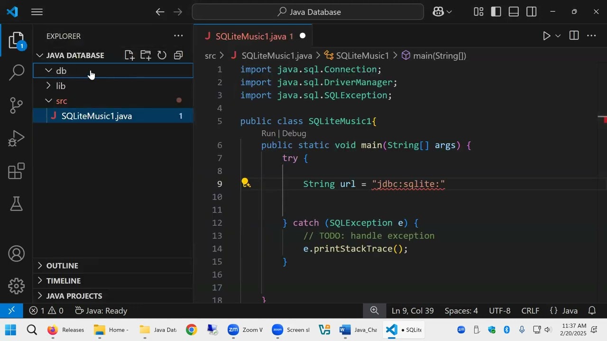The image size is (607, 341).
Task: Click the Debug code lens link
Action: click(x=294, y=134)
